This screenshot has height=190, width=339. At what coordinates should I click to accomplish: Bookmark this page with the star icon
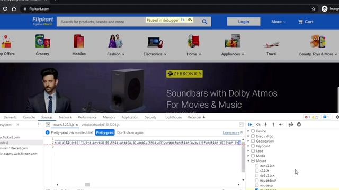(x=314, y=9)
